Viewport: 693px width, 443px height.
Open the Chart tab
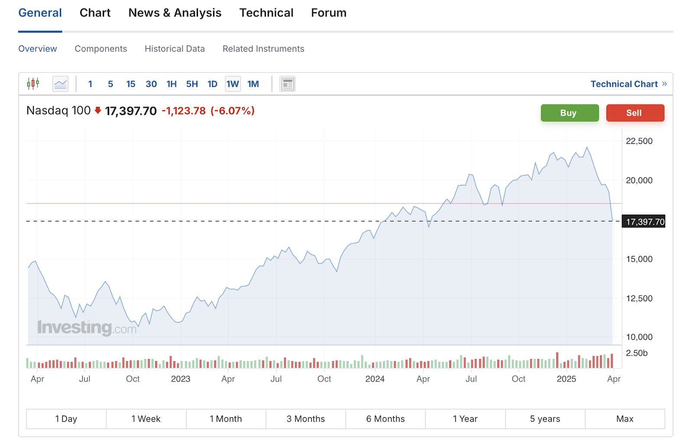click(x=95, y=13)
